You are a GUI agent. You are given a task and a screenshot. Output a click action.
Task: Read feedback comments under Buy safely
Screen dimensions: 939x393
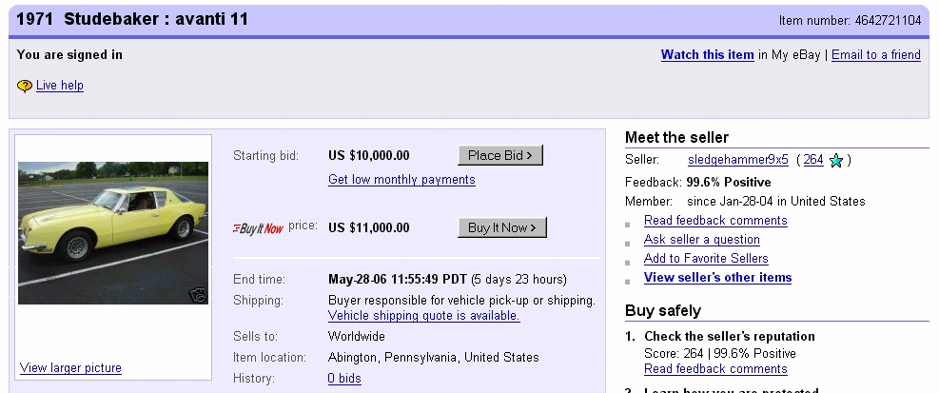[715, 369]
